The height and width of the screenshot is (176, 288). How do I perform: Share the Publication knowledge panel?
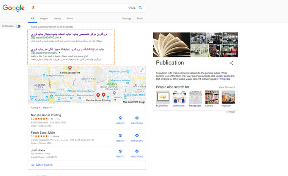[231, 63]
